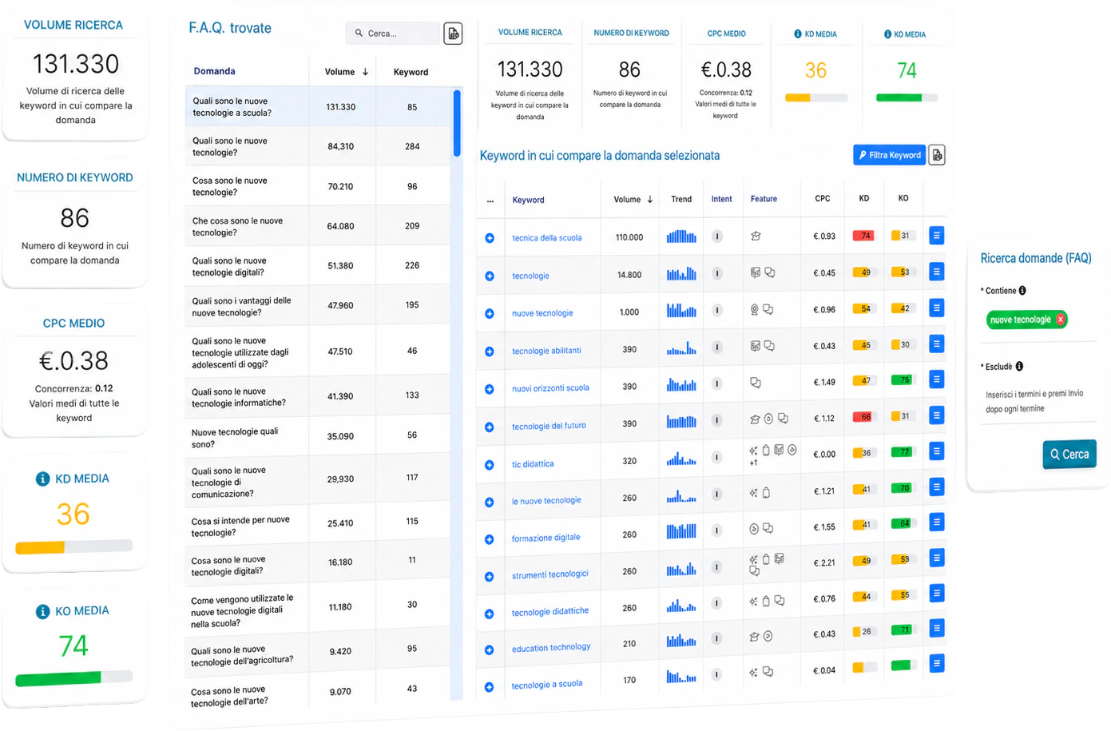The height and width of the screenshot is (731, 1111).
Task: Sort keyword table by KO column
Action: pyautogui.click(x=903, y=198)
